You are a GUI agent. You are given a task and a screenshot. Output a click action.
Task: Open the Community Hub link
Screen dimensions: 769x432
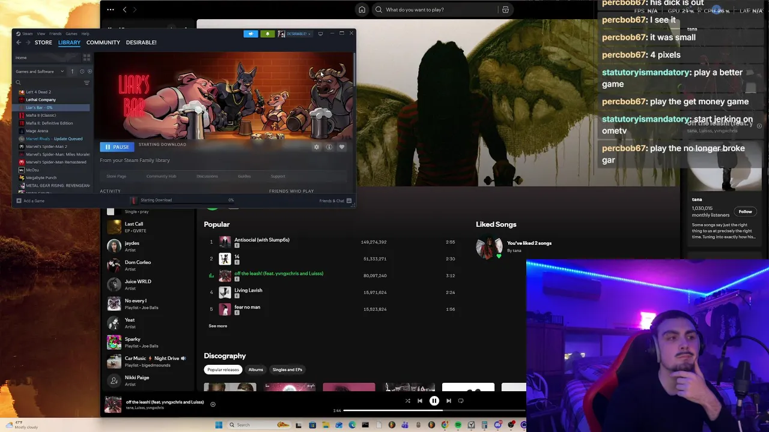[x=161, y=176]
